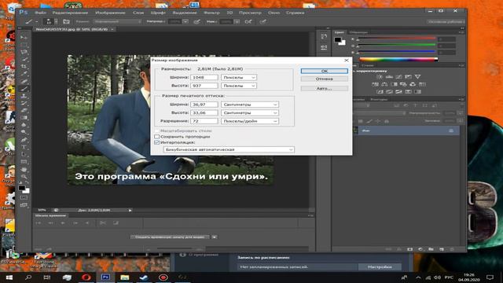The width and height of the screenshot is (503, 283).
Task: Open the Пикселы/дюйм resolution dropdown
Action: 250,121
